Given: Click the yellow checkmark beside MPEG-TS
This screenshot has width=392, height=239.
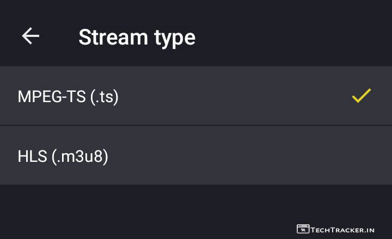Looking at the screenshot, I should click(x=361, y=96).
